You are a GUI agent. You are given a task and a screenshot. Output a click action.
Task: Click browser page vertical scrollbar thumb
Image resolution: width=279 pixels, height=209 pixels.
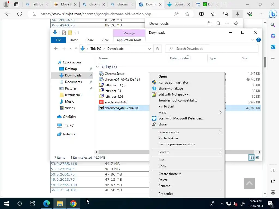pyautogui.click(x=265, y=62)
